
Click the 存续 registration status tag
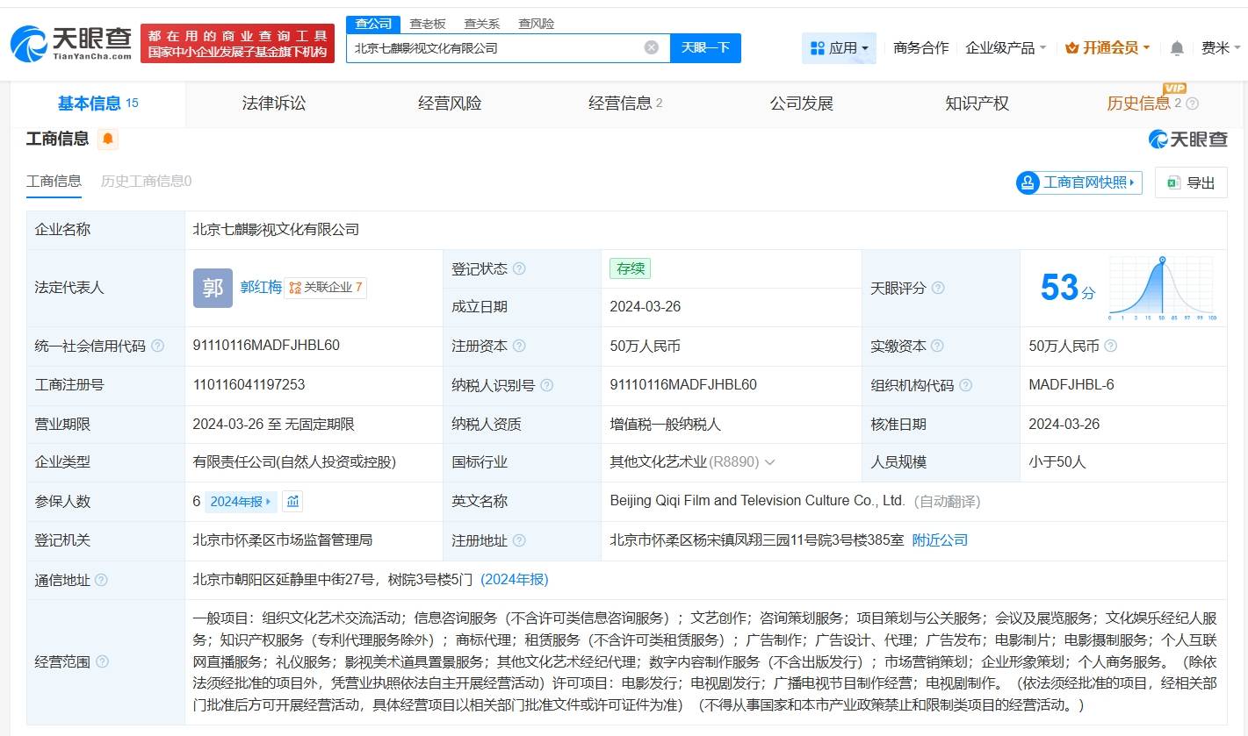(630, 268)
